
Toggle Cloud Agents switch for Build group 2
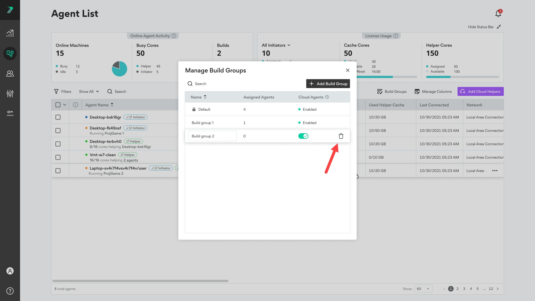pos(303,136)
